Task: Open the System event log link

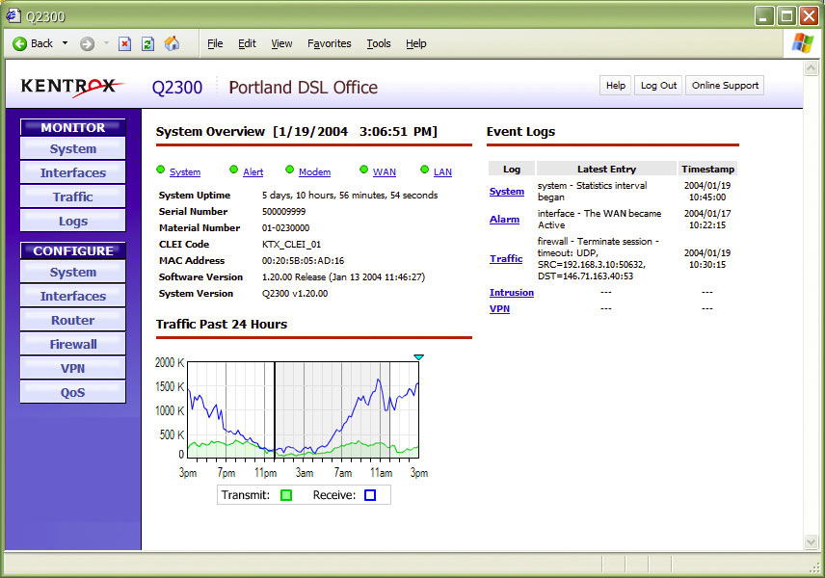Action: tap(507, 192)
